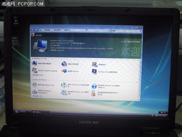Click the show more details link

tap(131, 42)
